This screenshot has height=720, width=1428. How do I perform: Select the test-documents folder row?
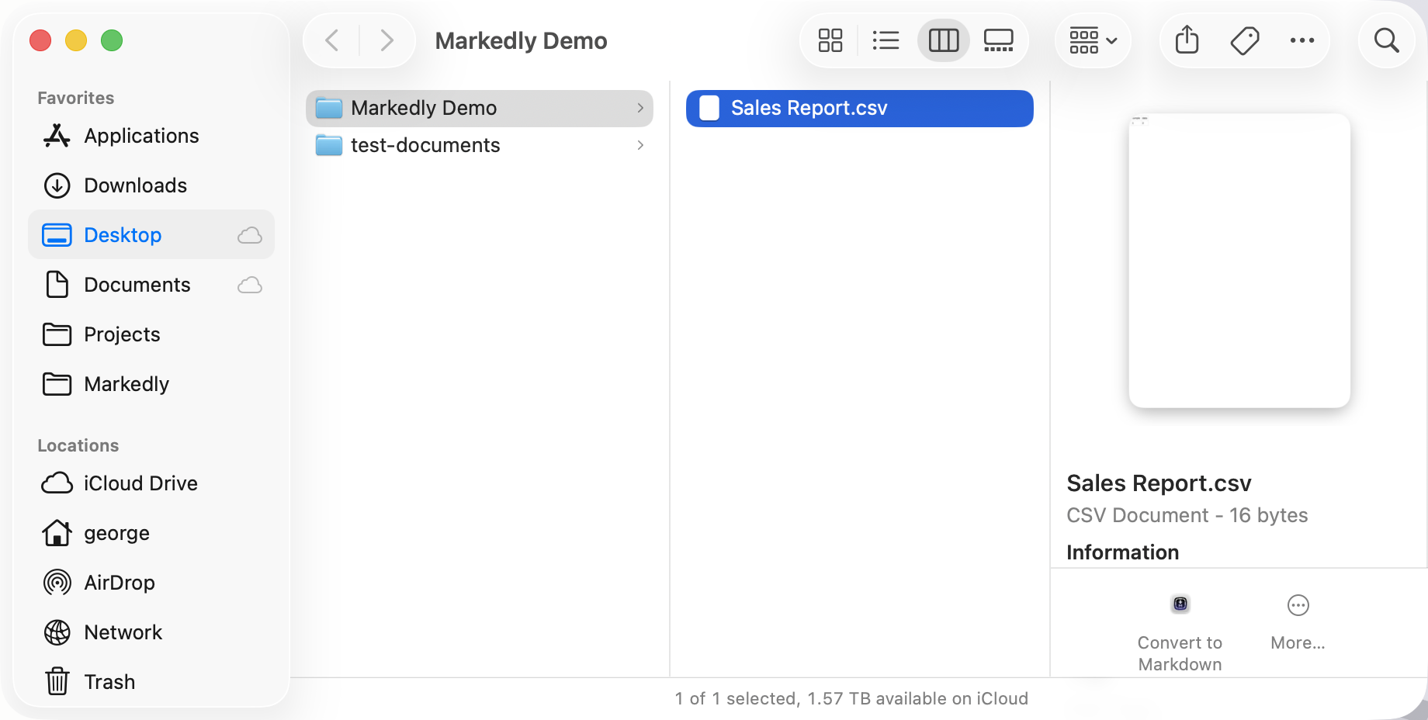(480, 145)
